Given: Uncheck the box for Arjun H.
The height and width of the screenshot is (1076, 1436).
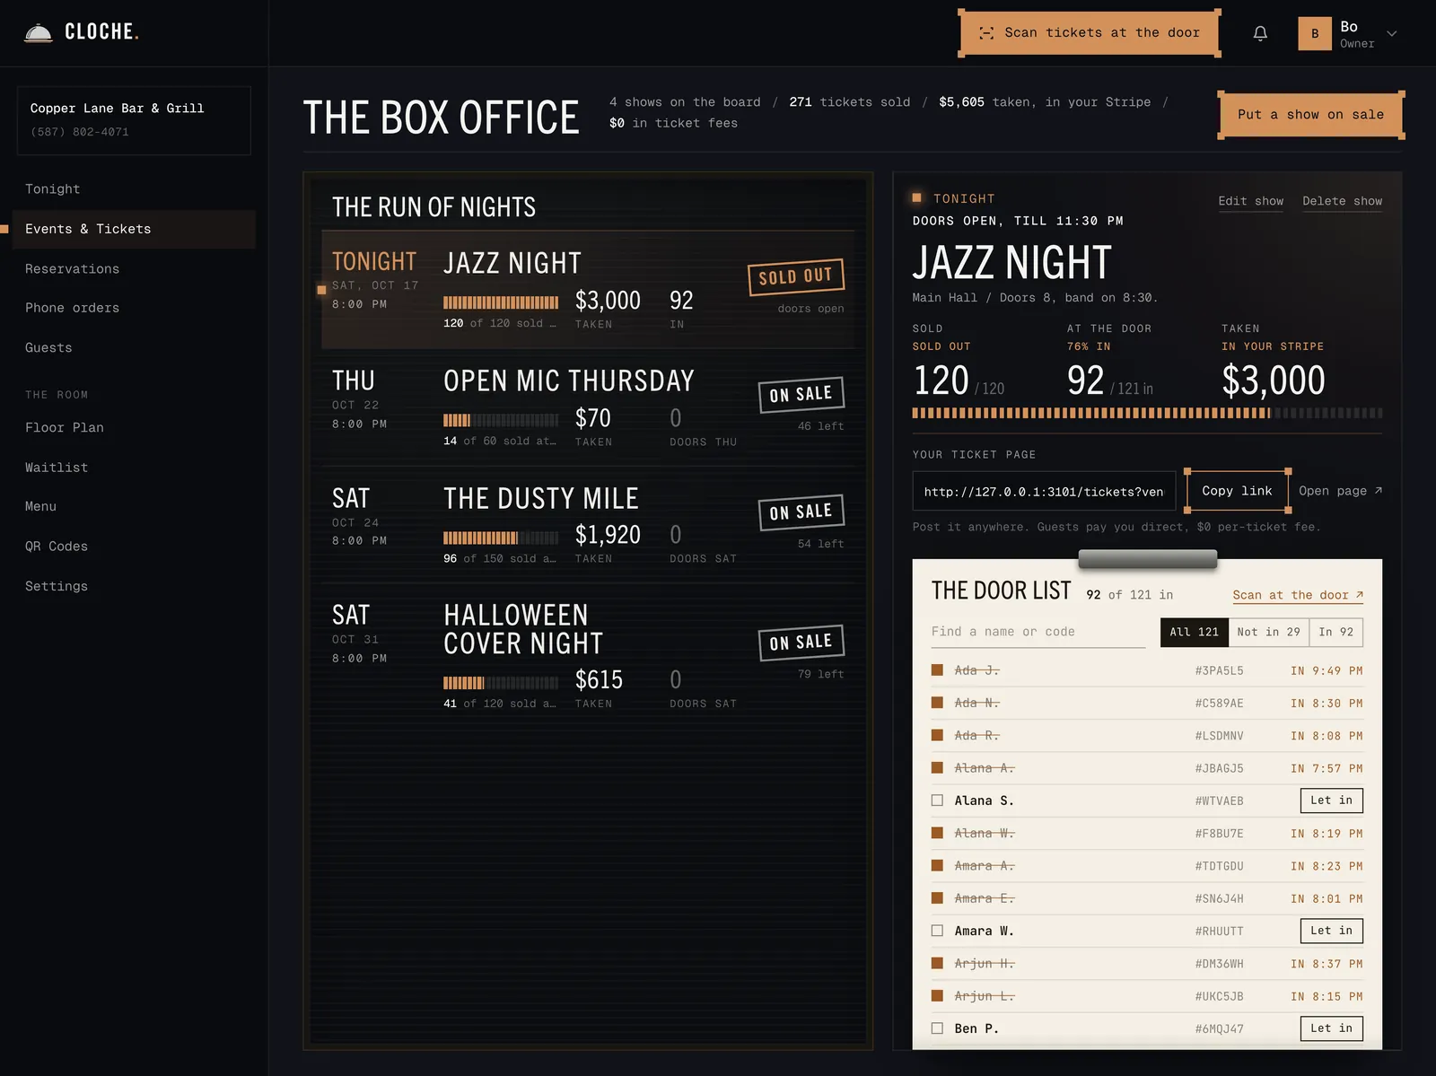Looking at the screenshot, I should 937,963.
